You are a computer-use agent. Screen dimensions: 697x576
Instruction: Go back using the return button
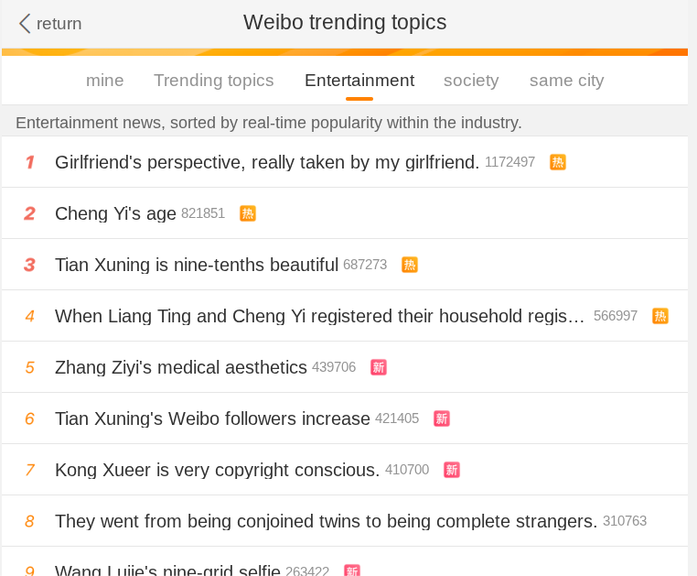59,24
